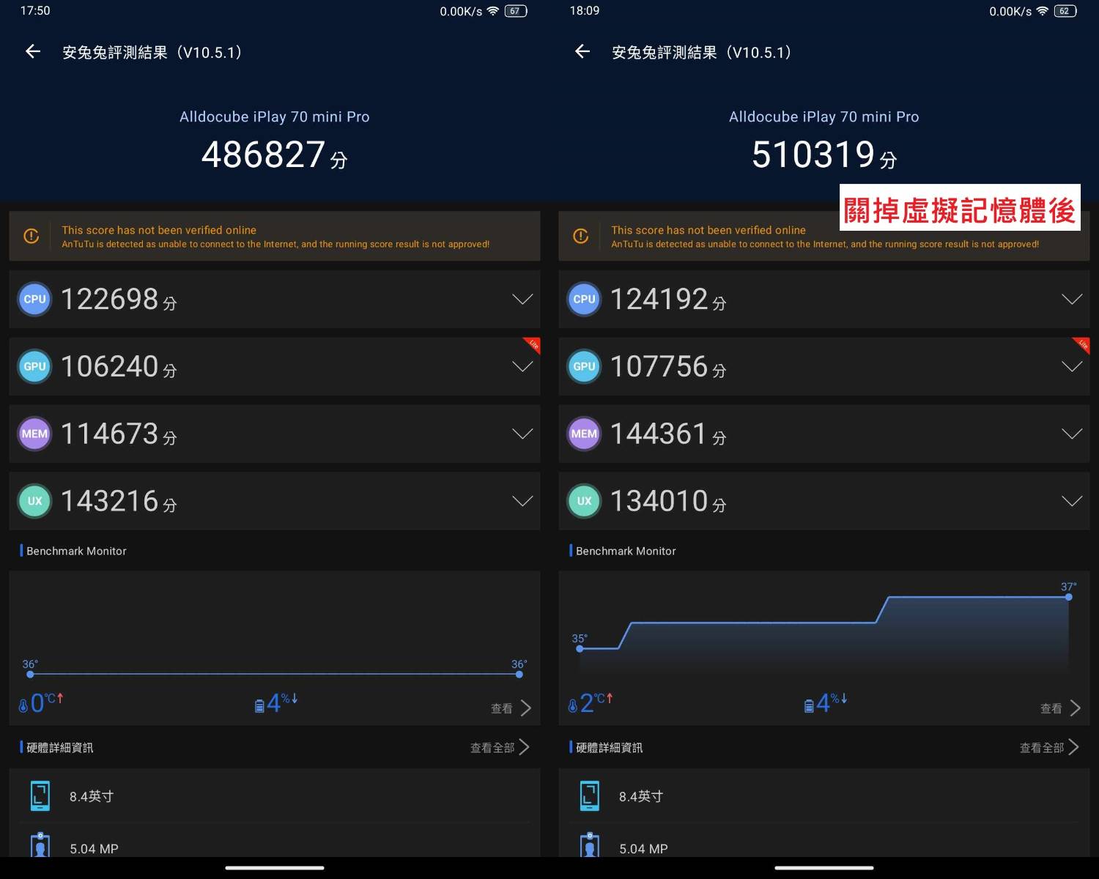This screenshot has height=879, width=1099.
Task: Click Wi-Fi icon in left status bar
Action: pyautogui.click(x=493, y=11)
